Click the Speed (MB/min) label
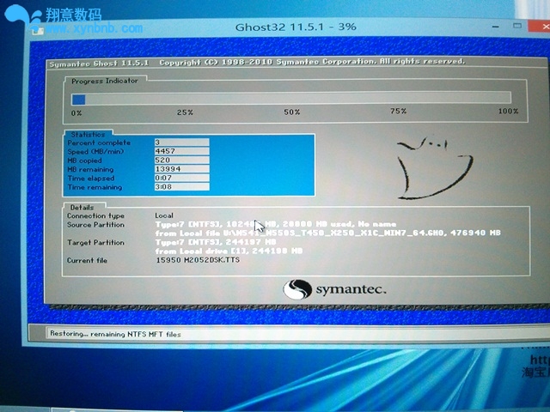This screenshot has height=412, width=550. click(x=95, y=152)
